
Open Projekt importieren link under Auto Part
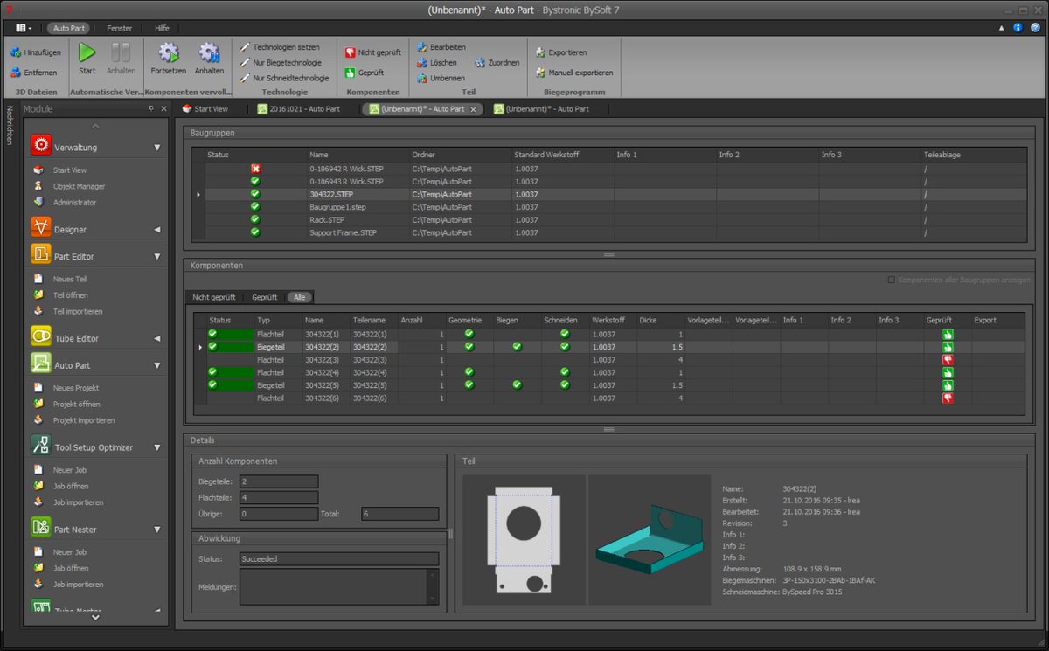84,420
